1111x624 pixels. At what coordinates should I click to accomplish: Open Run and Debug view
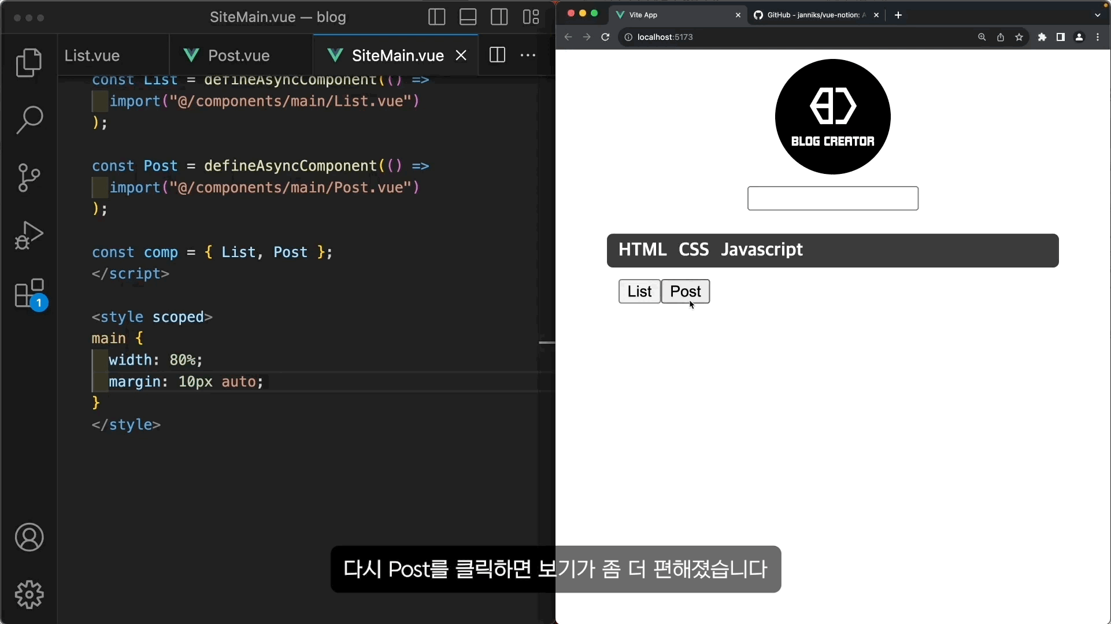point(29,235)
